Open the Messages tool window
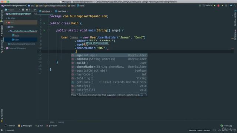The height and width of the screenshot is (133, 237). click(x=25, y=126)
